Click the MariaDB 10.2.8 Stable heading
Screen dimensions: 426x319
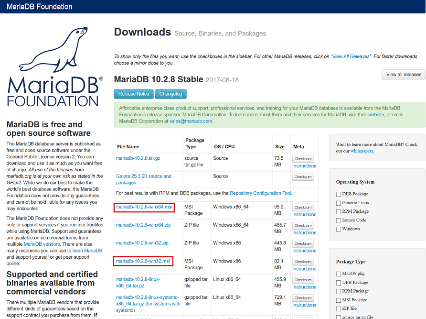click(159, 79)
